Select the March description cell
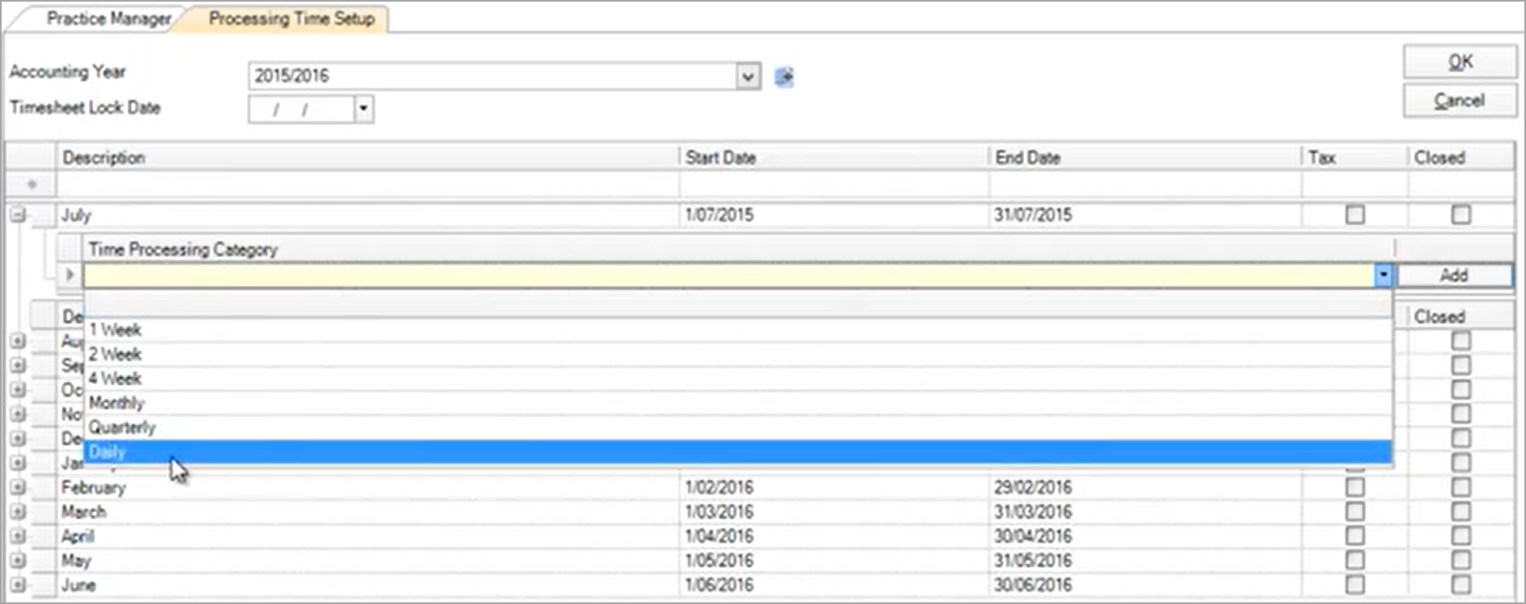Viewport: 1526px width, 604px height. 368,512
